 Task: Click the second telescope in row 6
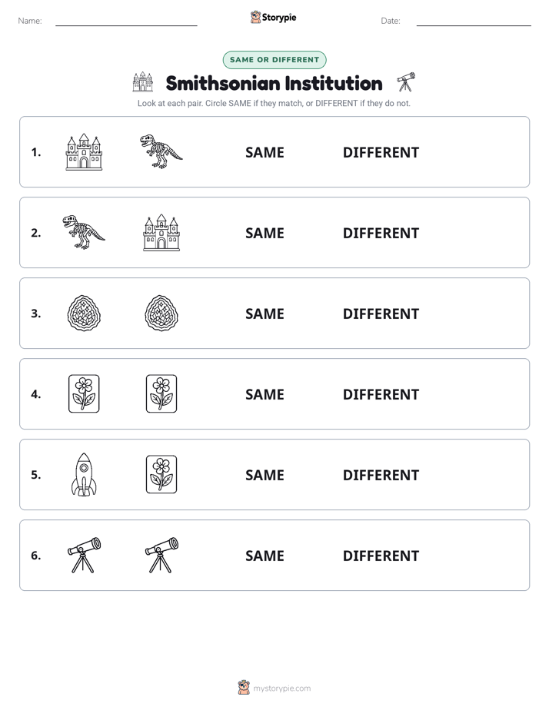click(x=161, y=555)
